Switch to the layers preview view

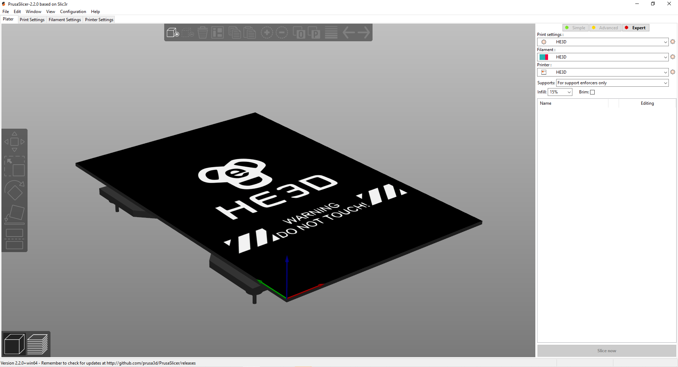(37, 344)
